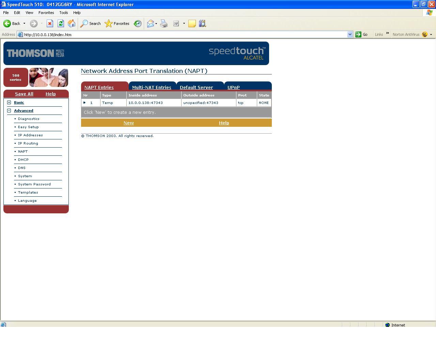Go to the Home page icon
436x349 pixels.
[72, 24]
